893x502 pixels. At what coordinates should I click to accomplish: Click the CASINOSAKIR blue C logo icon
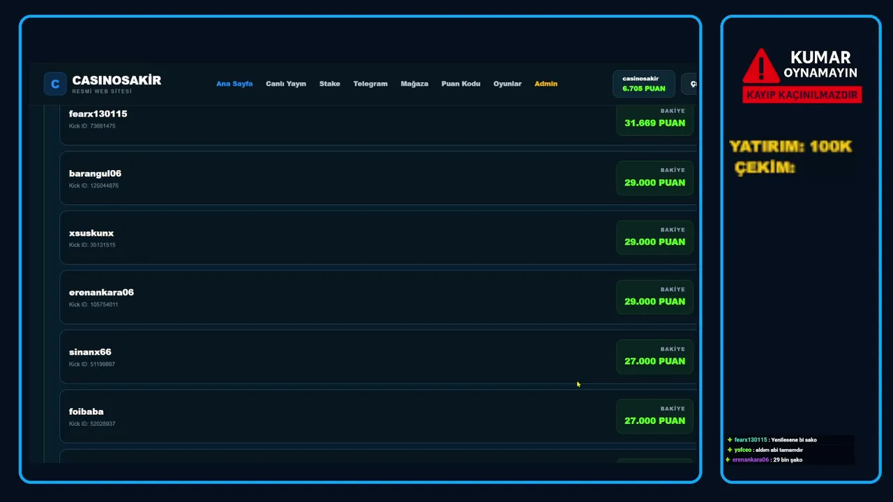click(x=55, y=84)
